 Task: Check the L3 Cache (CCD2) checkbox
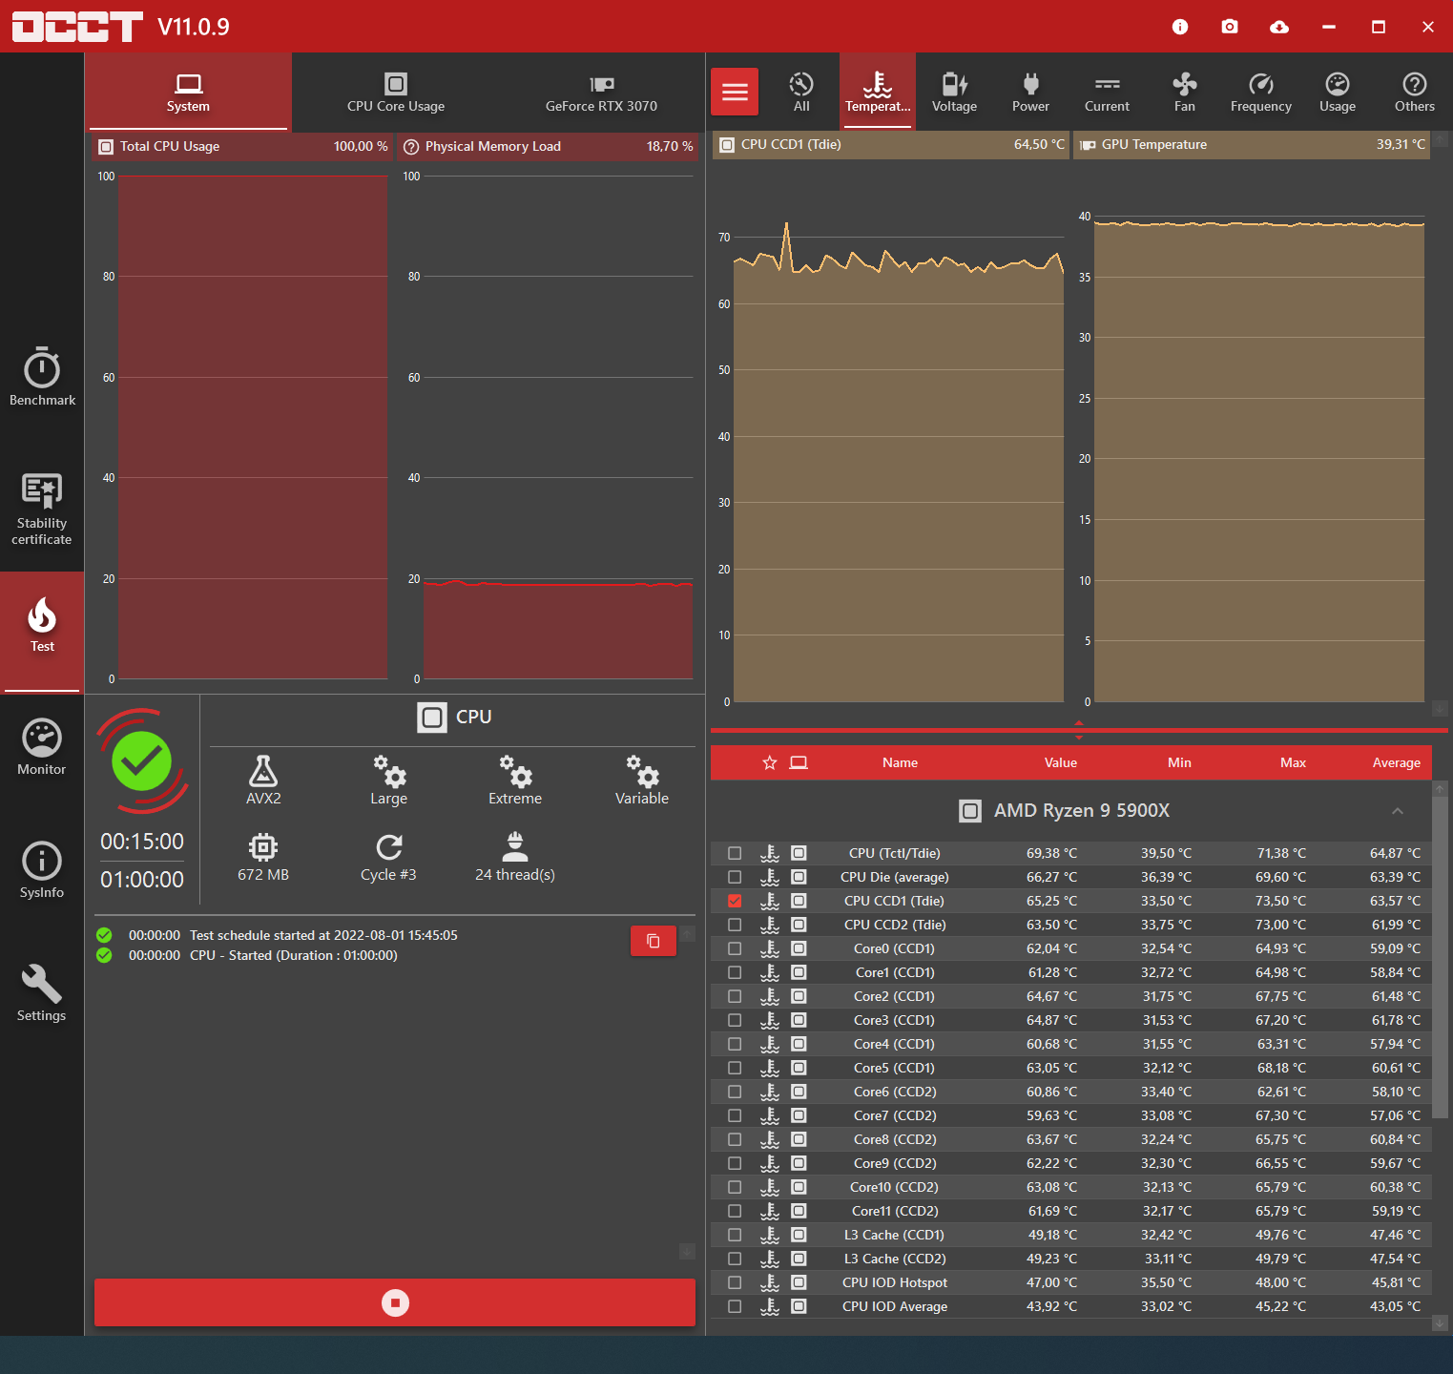735,1259
